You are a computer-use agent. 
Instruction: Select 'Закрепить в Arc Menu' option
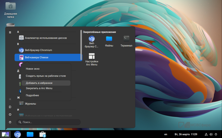[39, 88]
